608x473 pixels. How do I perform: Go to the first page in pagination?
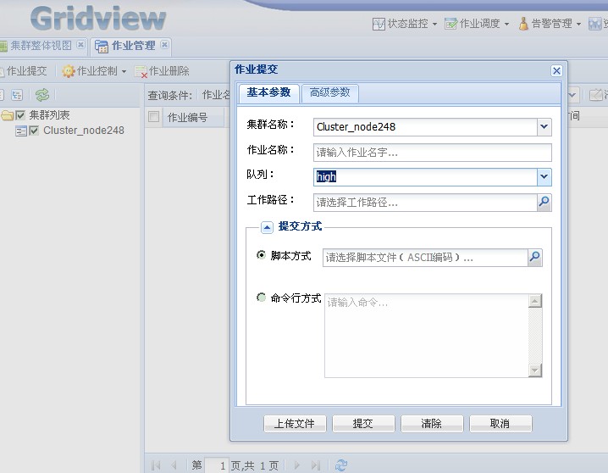(x=156, y=465)
